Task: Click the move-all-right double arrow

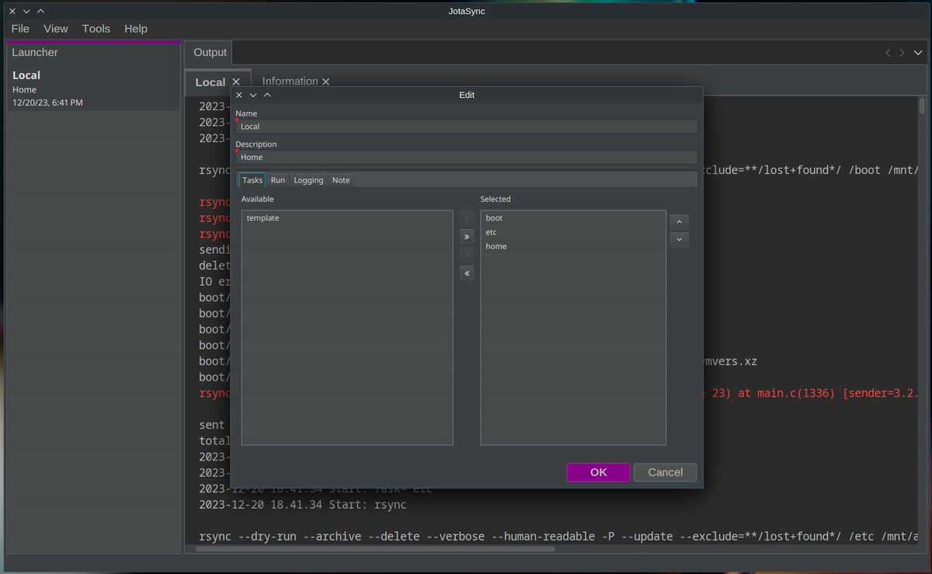Action: (x=467, y=235)
